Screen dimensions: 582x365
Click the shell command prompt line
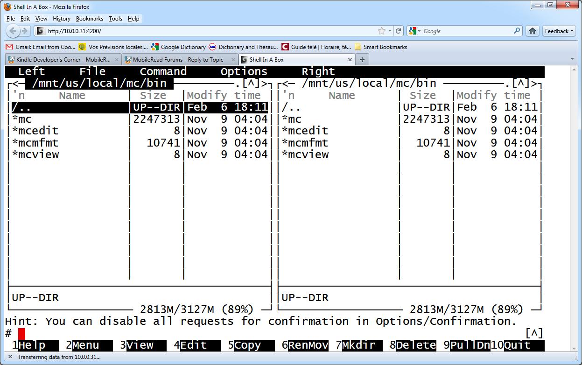point(265,333)
